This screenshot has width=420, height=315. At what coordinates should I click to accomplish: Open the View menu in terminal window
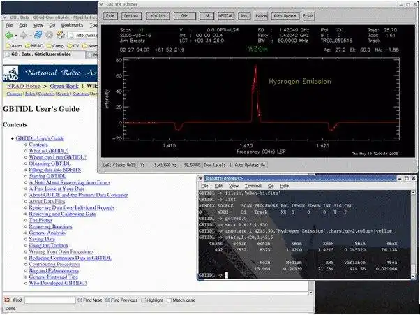coord(234,186)
